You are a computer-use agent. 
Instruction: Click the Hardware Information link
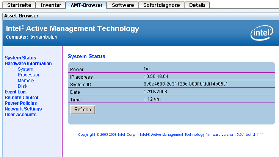click(28, 64)
